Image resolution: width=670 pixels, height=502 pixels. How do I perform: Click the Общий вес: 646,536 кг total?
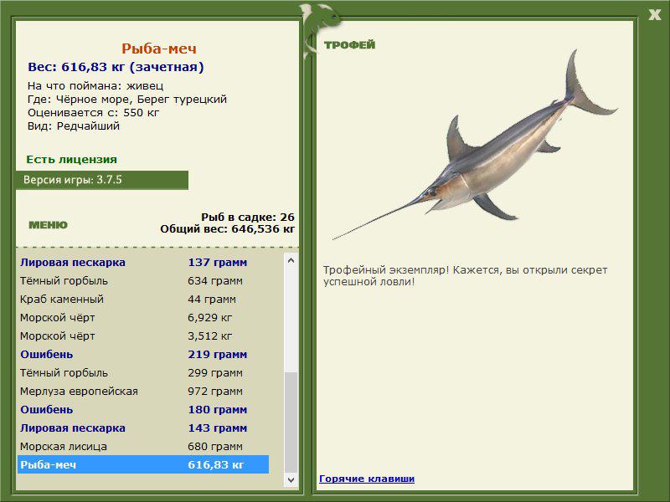click(227, 228)
